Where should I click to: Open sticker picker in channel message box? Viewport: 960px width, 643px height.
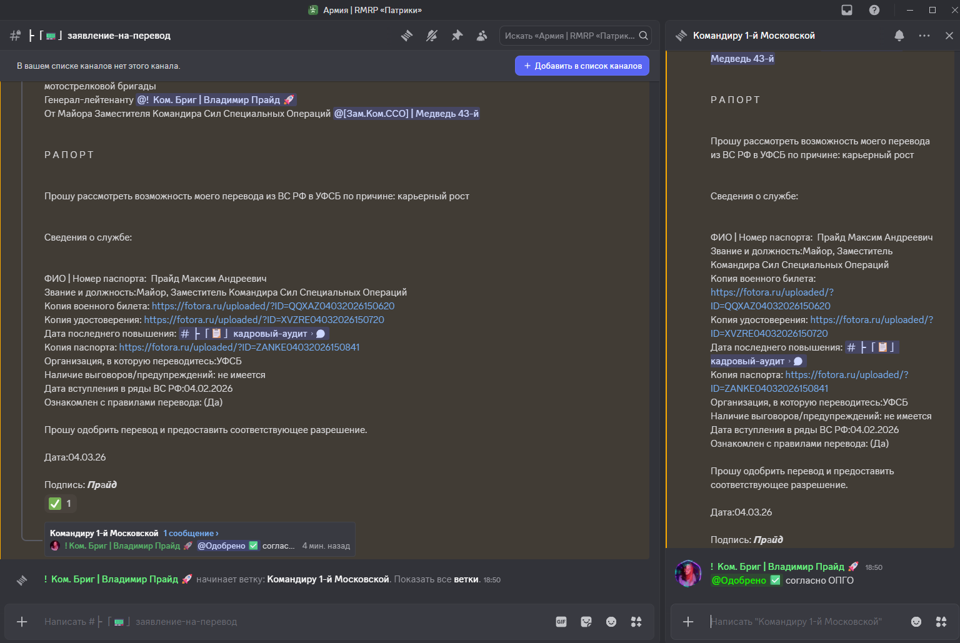(x=586, y=621)
